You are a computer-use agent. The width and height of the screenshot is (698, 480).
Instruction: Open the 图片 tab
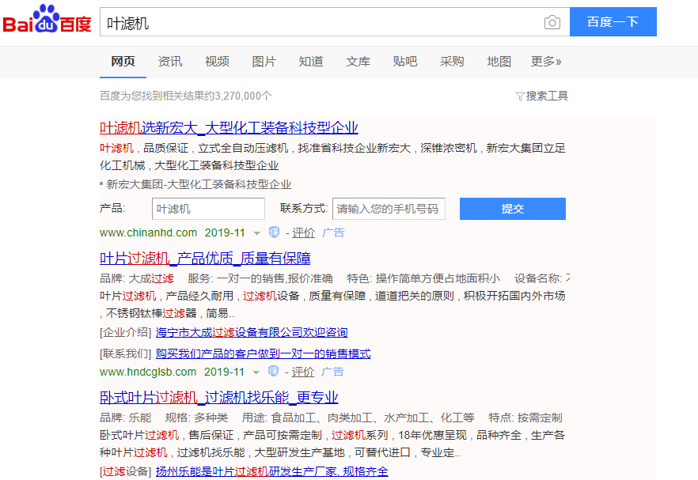pos(264,62)
